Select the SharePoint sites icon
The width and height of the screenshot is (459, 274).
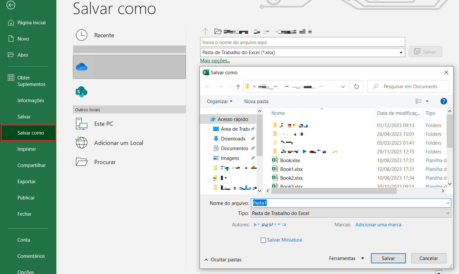[x=82, y=92]
